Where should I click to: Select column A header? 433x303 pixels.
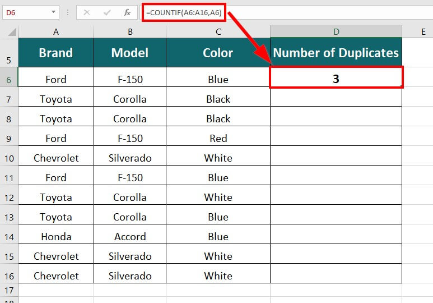[x=56, y=32]
